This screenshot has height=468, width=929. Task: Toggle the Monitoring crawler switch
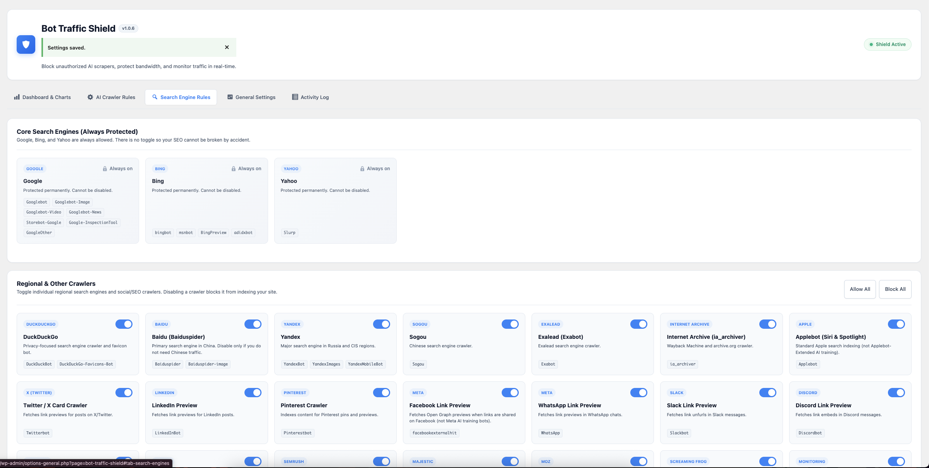pyautogui.click(x=896, y=461)
